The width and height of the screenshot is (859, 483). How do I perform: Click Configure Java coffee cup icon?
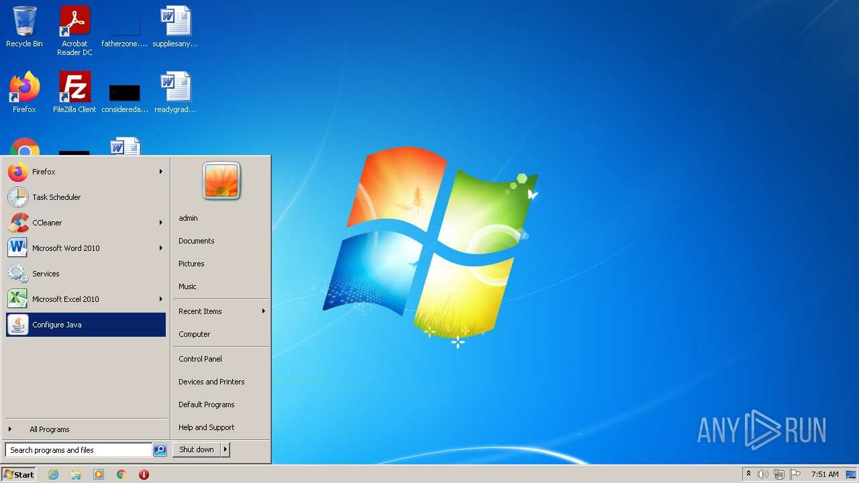(18, 325)
